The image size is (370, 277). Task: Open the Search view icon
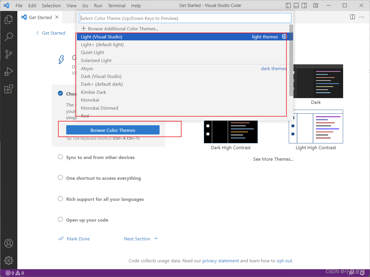[9, 37]
